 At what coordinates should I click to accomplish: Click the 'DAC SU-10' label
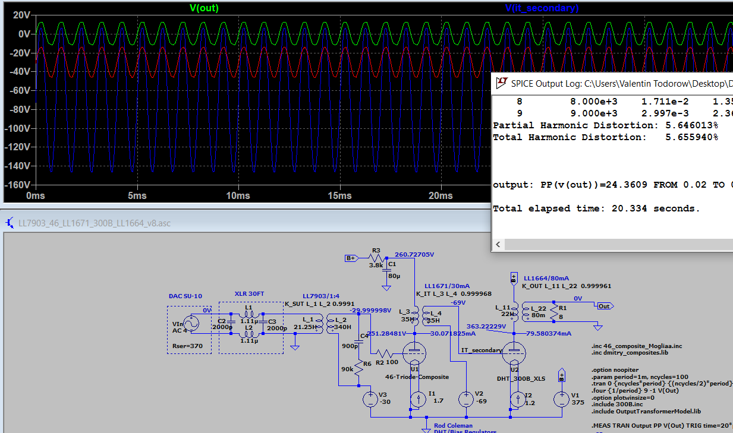187,296
